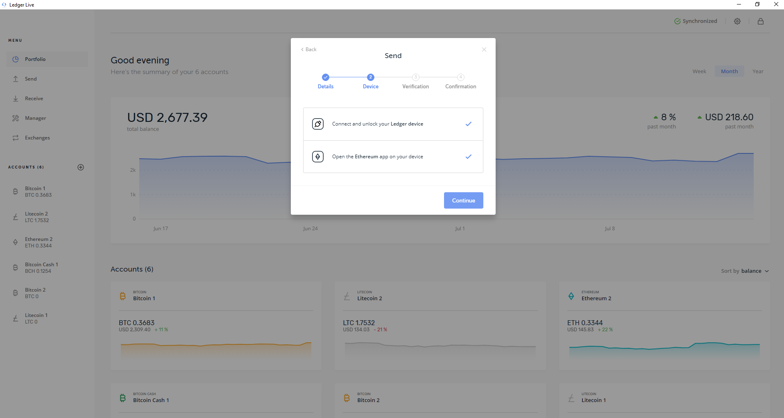Click Litecoin 2 coin icon in sidebar

pos(16,217)
